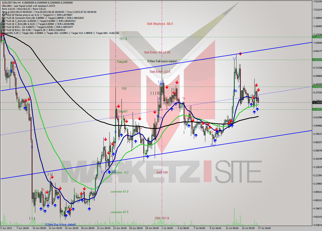Click the '4 Jul 08:00' date axis label
The height and width of the screenshot is (231, 322).
183,228
